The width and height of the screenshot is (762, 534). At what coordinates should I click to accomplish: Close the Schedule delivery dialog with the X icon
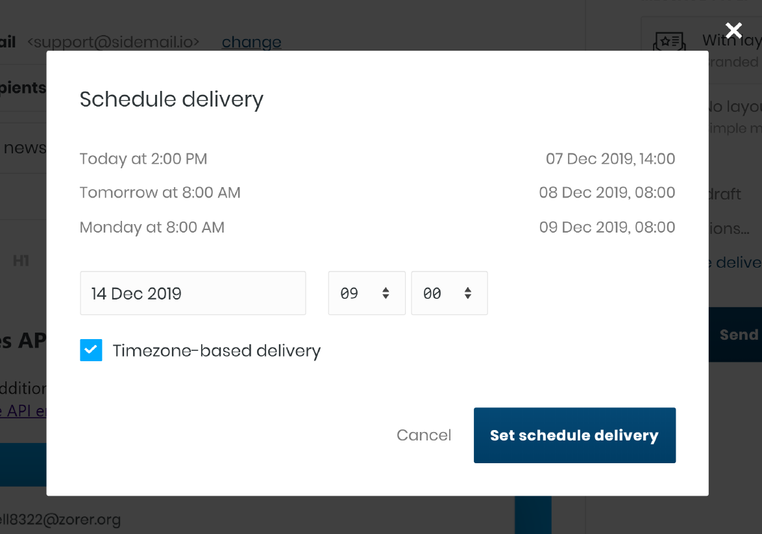(x=733, y=31)
